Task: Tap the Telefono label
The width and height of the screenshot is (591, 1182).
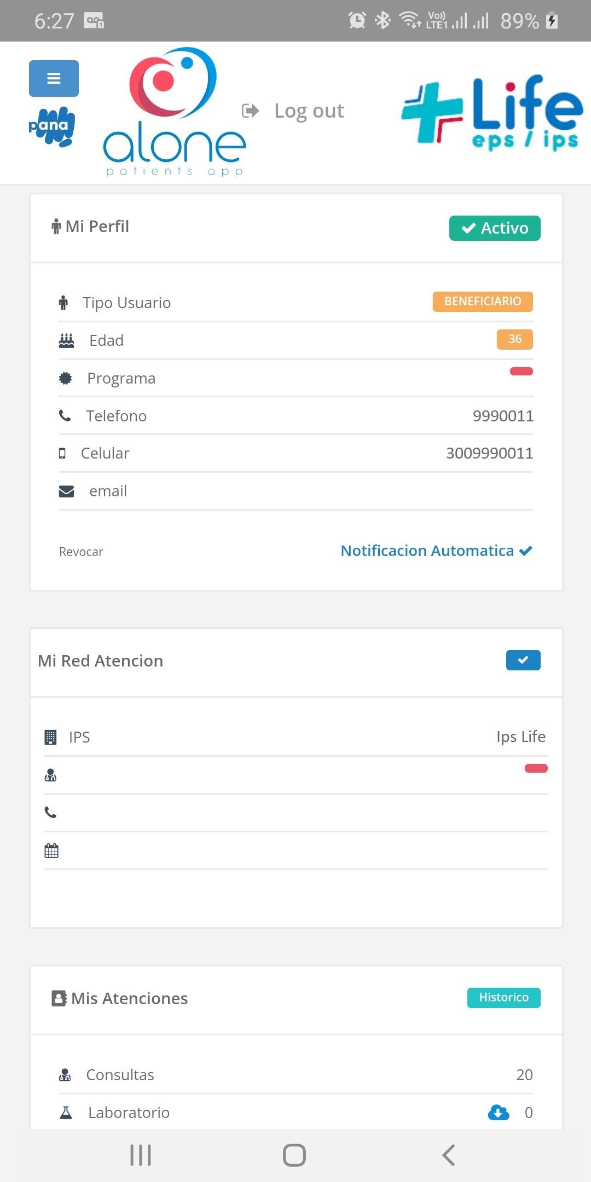Action: click(x=116, y=416)
